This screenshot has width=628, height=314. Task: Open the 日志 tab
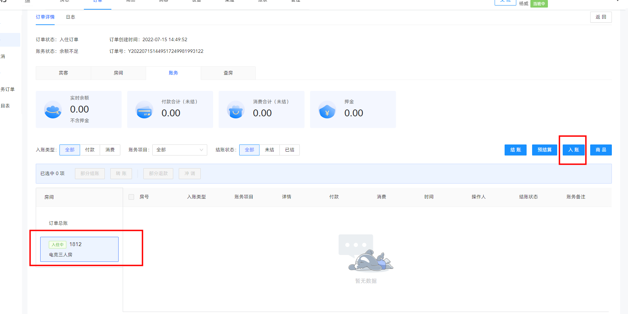[70, 17]
